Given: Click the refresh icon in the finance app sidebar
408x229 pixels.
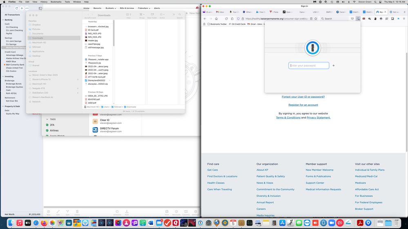Looking at the screenshot, I should coord(16,8).
